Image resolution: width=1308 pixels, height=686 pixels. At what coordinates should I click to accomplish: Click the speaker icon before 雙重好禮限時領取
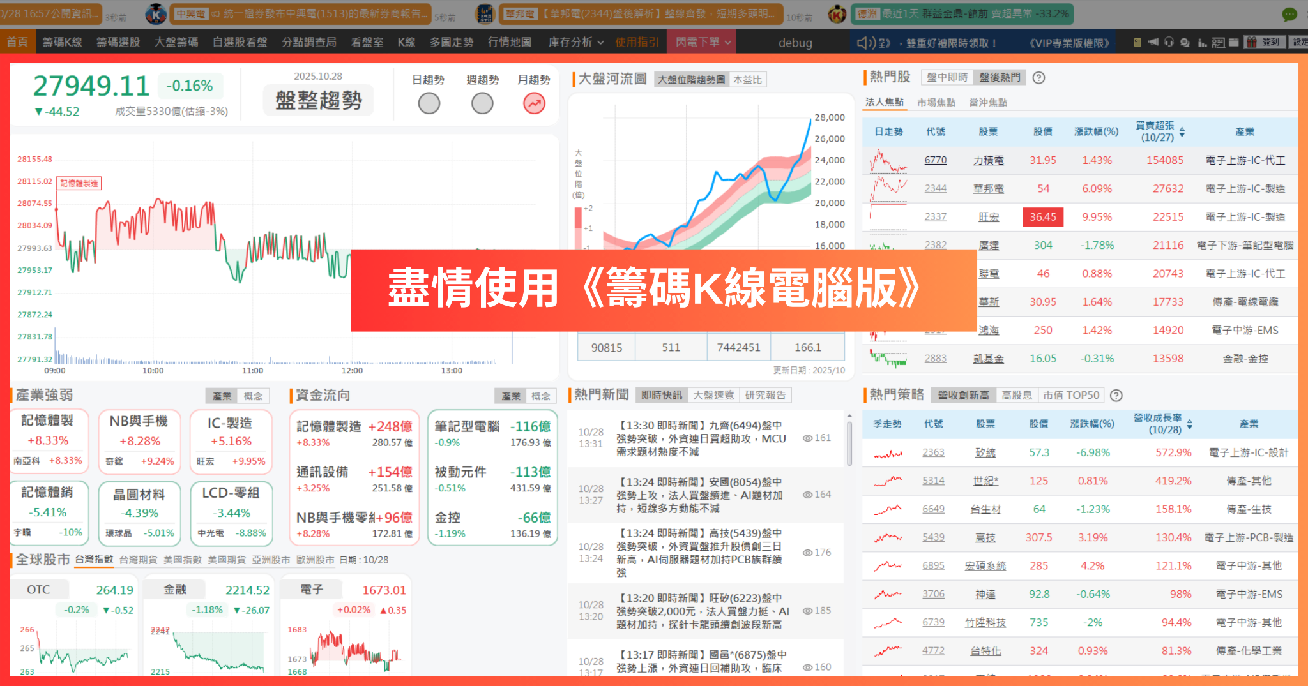pos(866,41)
